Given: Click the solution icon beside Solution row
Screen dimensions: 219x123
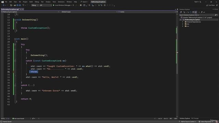Looking at the screenshot, I should click(x=181, y=17).
